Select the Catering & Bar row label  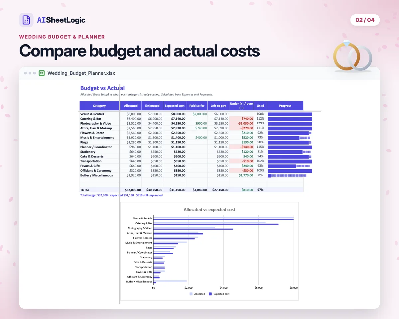91,119
